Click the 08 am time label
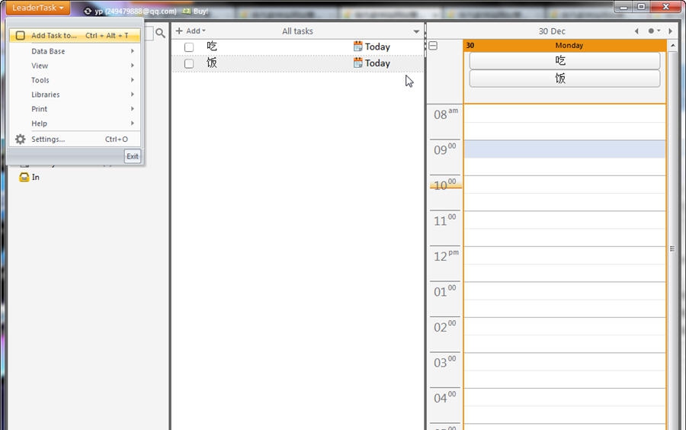Viewport: 686px width, 430px height. tap(446, 114)
